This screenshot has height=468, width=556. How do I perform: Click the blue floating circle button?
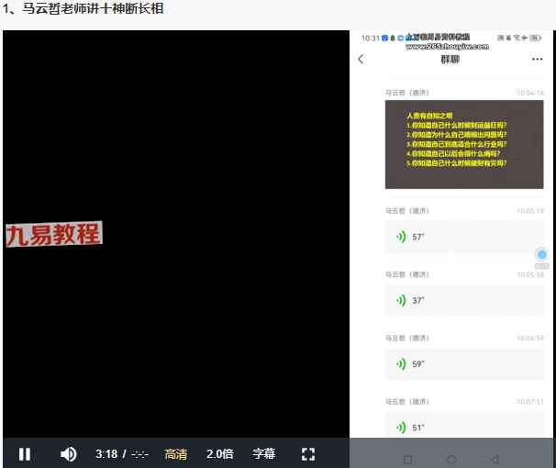541,254
